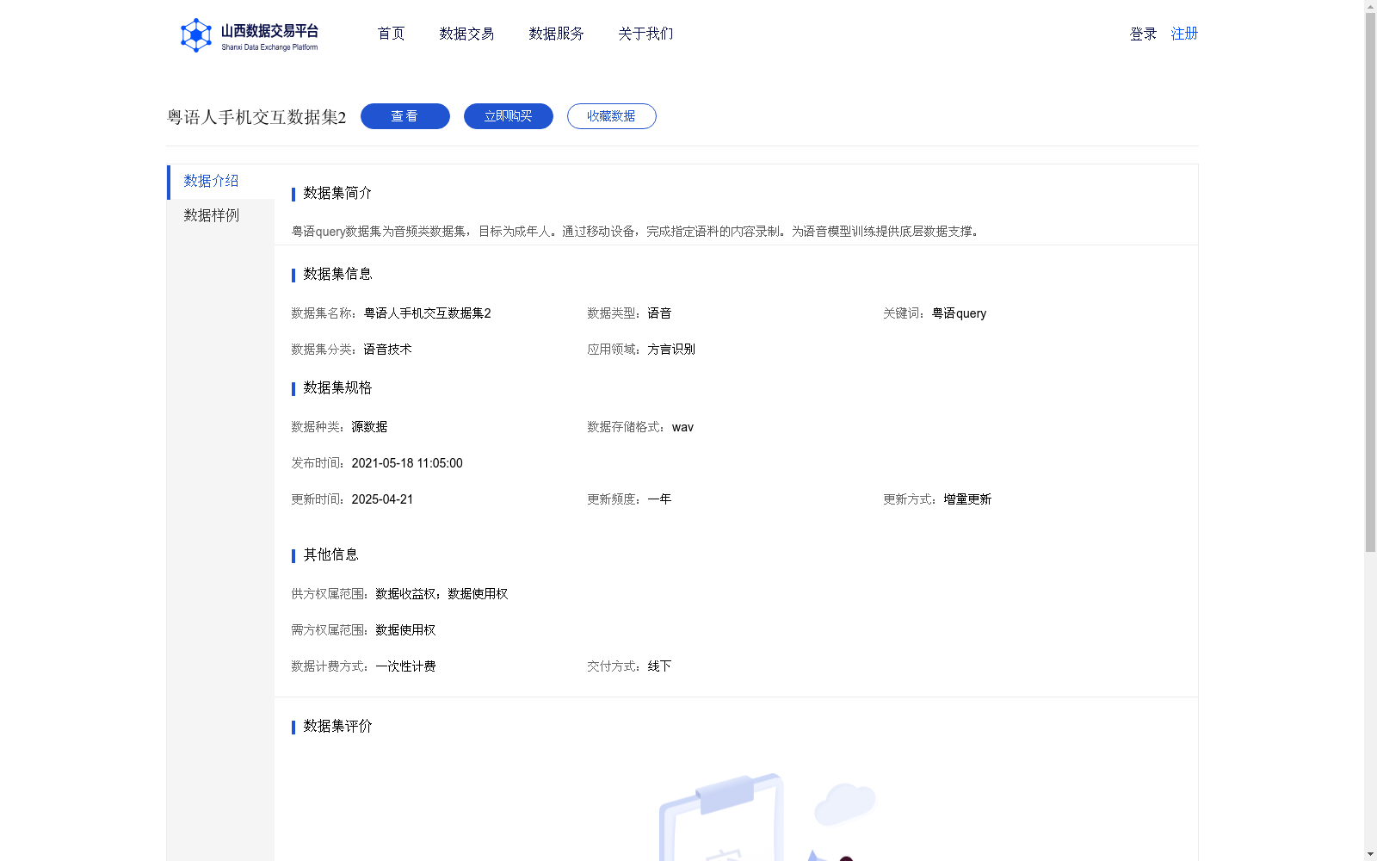Image resolution: width=1377 pixels, height=861 pixels.
Task: Click the 注册 link
Action: point(1184,34)
